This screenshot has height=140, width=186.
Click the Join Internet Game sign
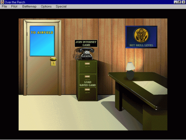pos(86,43)
